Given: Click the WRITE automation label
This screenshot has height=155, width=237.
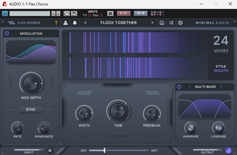Looking at the screenshot, I should point(93,12).
